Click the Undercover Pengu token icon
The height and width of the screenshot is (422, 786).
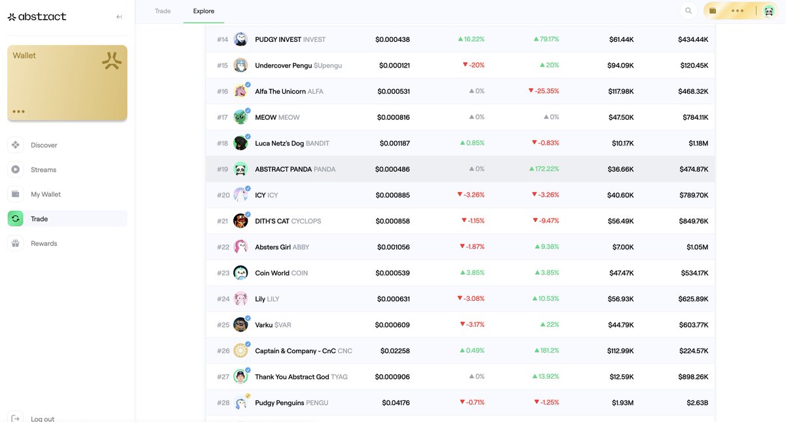coord(240,65)
